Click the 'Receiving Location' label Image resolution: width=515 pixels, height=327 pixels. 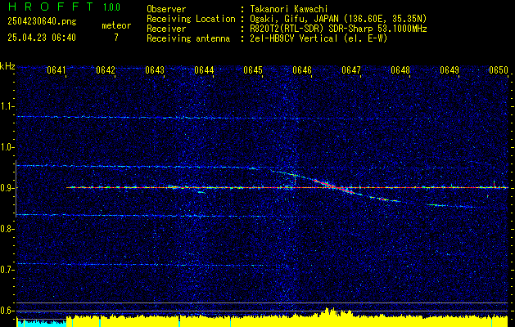191,19
